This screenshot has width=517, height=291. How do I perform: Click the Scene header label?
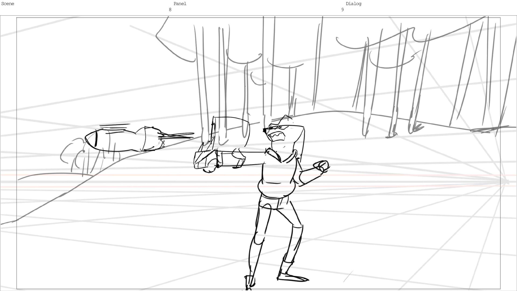pos(8,4)
